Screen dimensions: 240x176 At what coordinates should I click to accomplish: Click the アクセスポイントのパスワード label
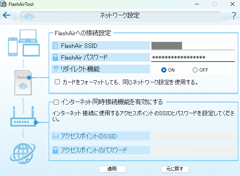pyautogui.click(x=94, y=150)
